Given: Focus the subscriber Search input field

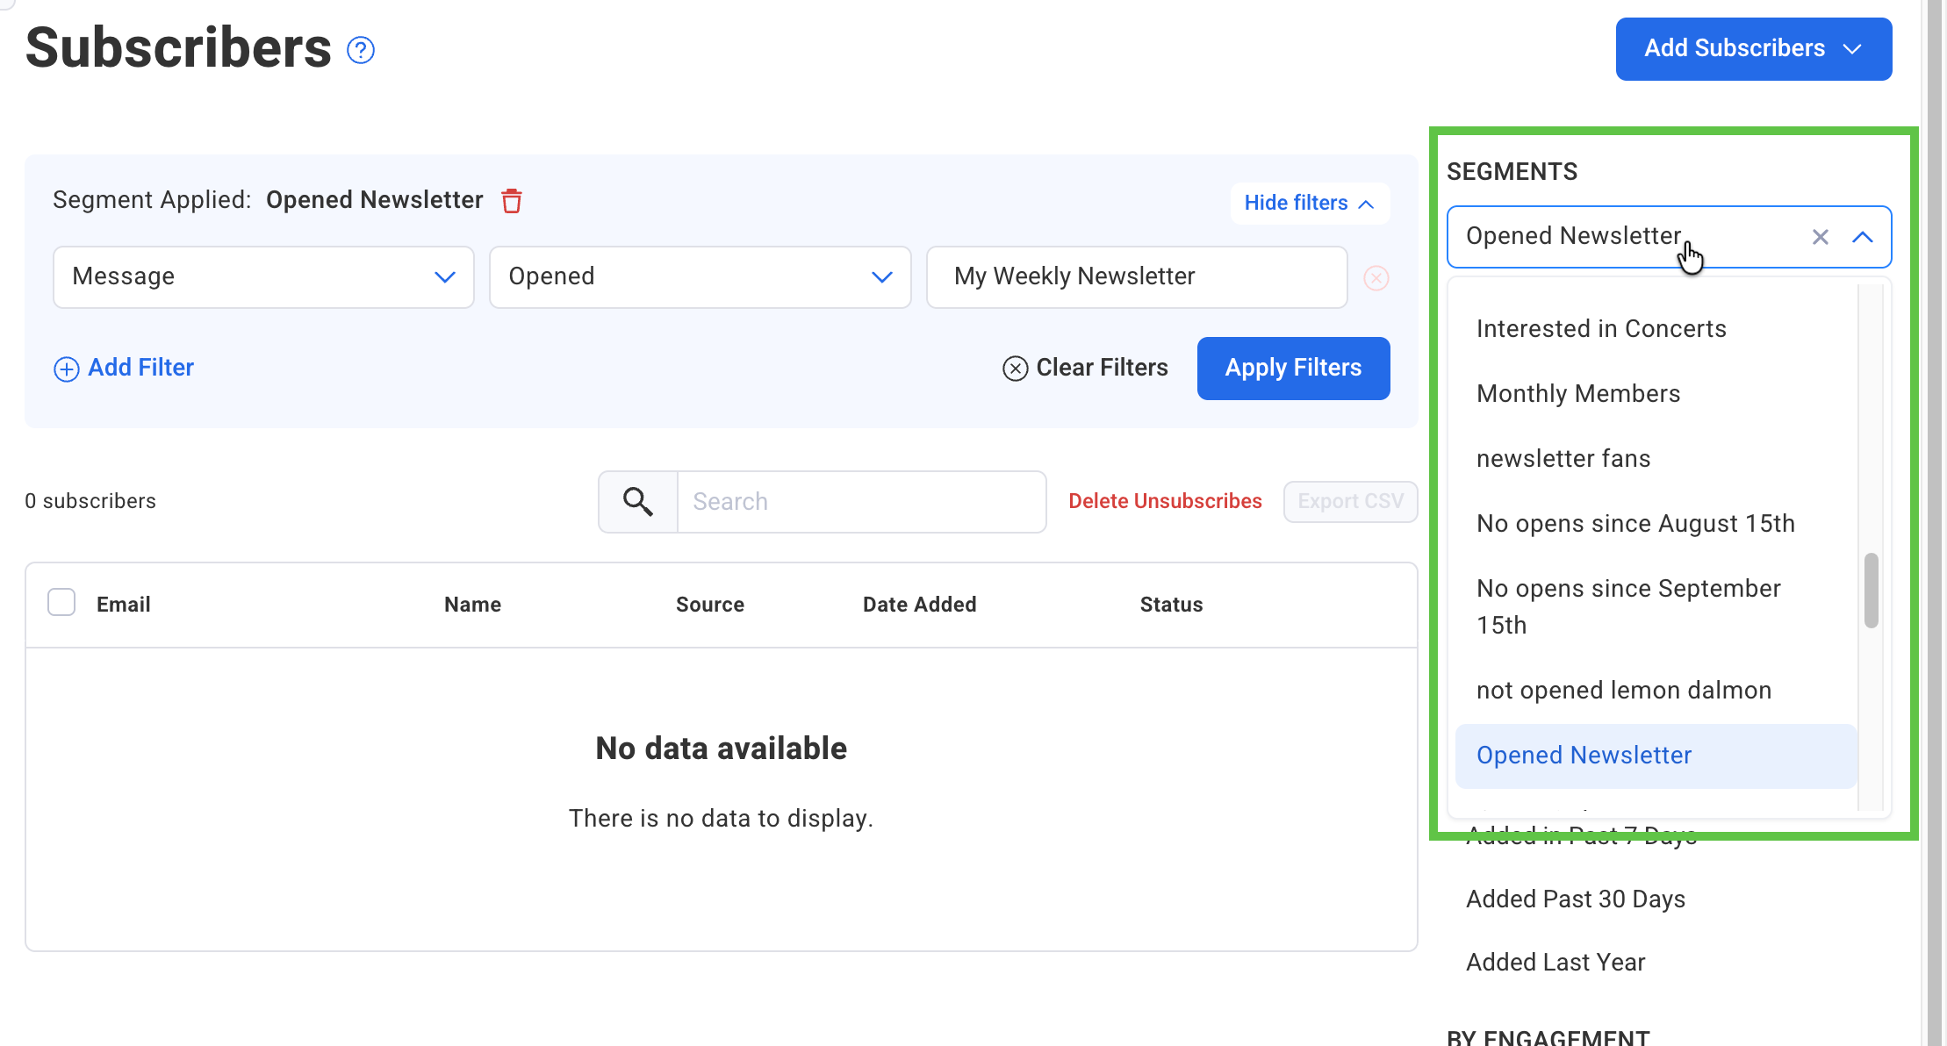Looking at the screenshot, I should (860, 502).
